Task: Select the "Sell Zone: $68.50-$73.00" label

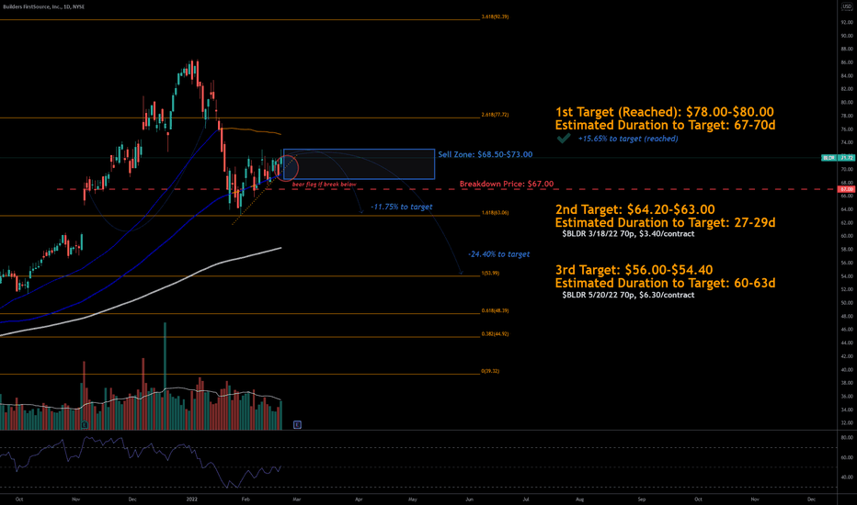Action: (x=486, y=154)
